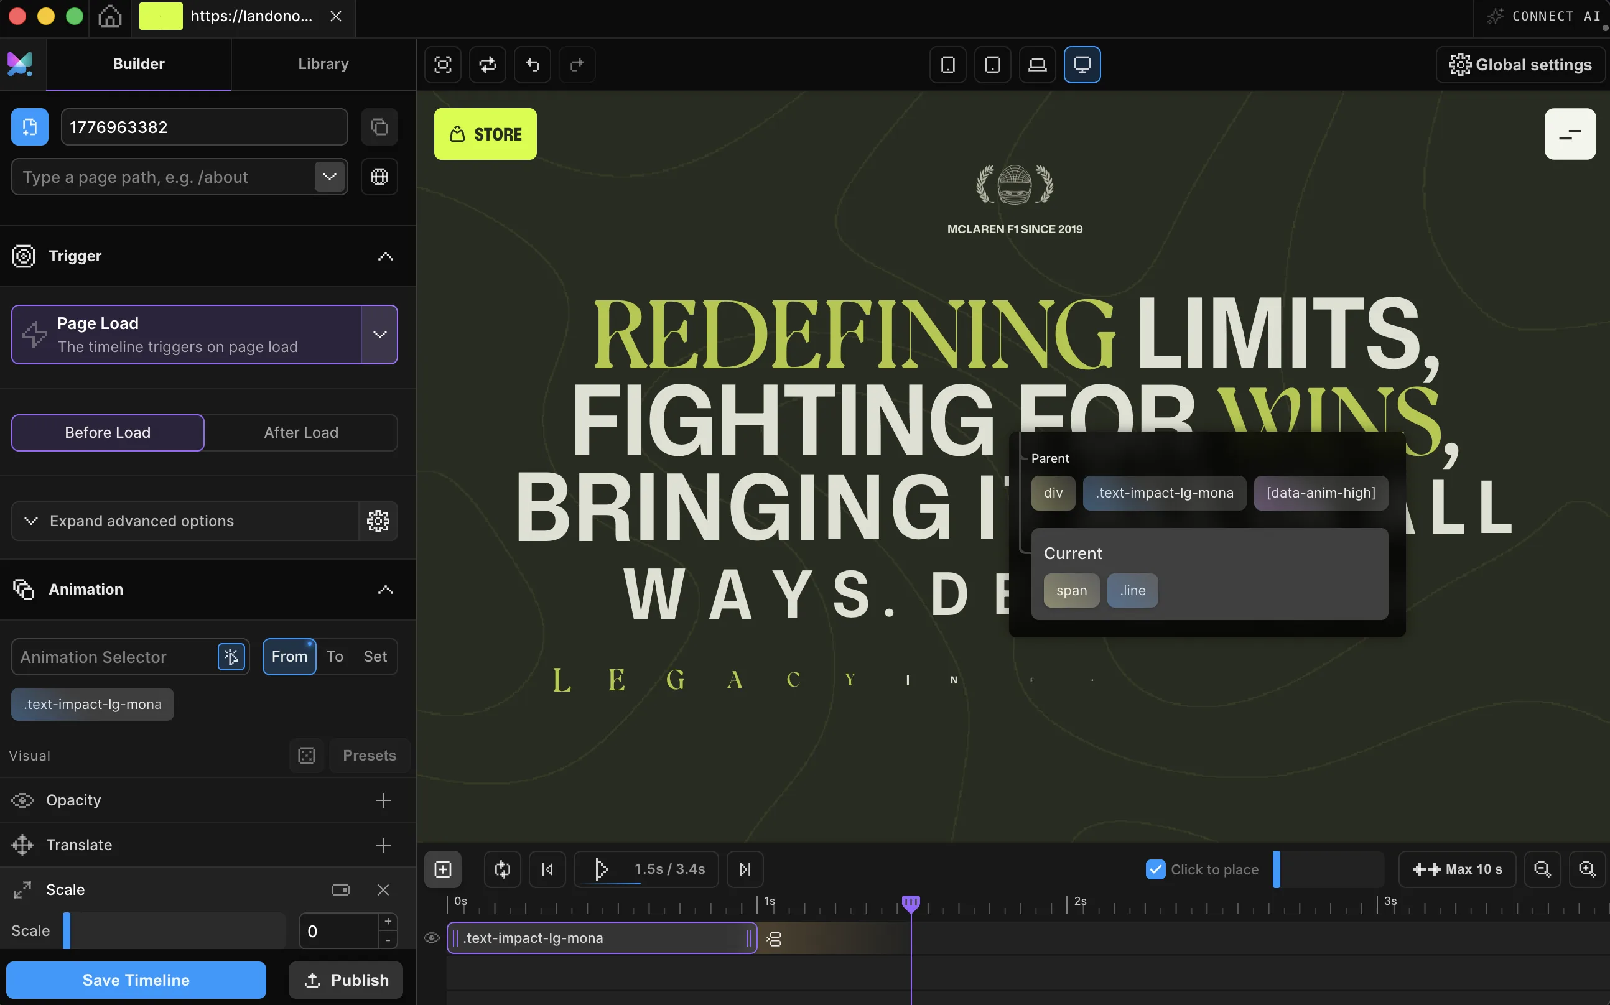Viewport: 1610px width, 1005px height.
Task: Select the To animation tab
Action: 334,657
